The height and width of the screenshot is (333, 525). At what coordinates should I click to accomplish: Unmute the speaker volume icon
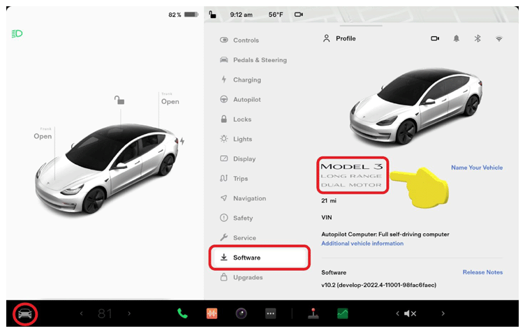click(411, 313)
